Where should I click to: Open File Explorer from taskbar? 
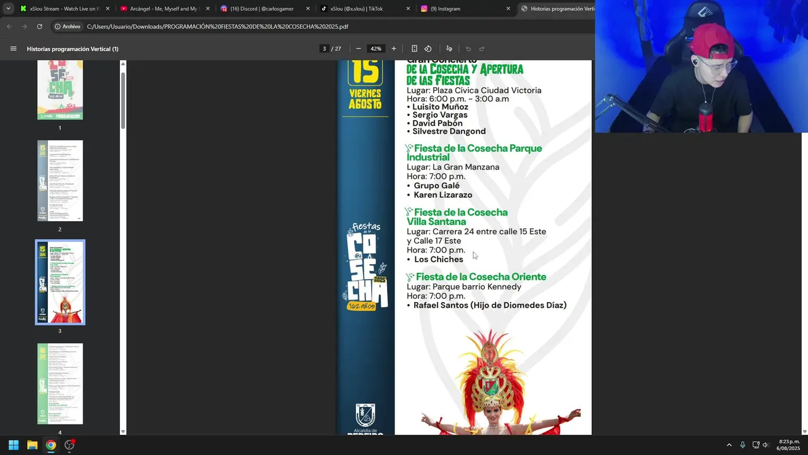click(x=32, y=445)
